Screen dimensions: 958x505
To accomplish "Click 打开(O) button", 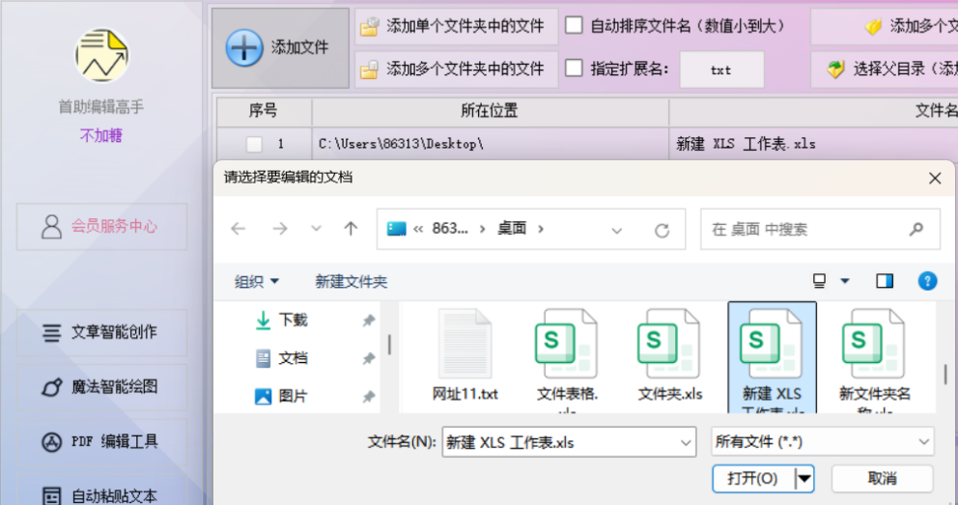I will 753,478.
